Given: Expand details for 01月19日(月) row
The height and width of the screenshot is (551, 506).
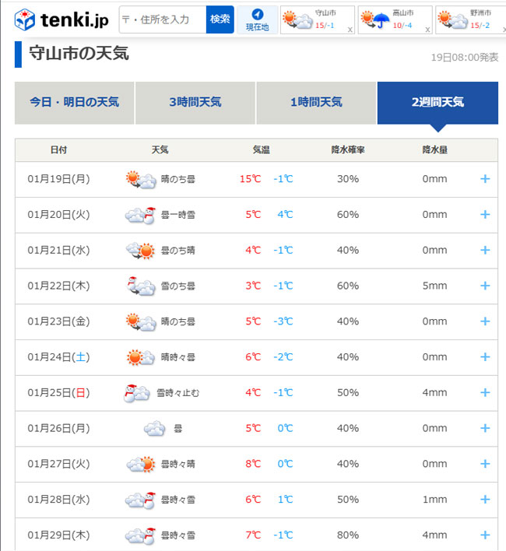Looking at the screenshot, I should click(x=485, y=179).
